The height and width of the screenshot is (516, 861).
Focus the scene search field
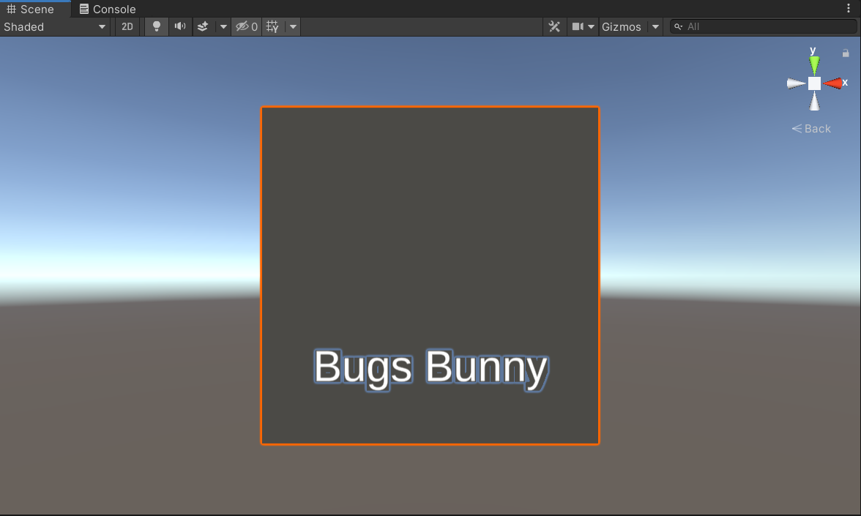(x=763, y=26)
